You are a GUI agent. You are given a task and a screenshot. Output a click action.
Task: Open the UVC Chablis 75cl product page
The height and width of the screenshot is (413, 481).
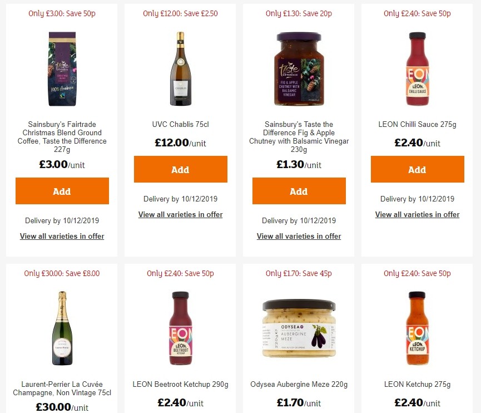pyautogui.click(x=180, y=124)
